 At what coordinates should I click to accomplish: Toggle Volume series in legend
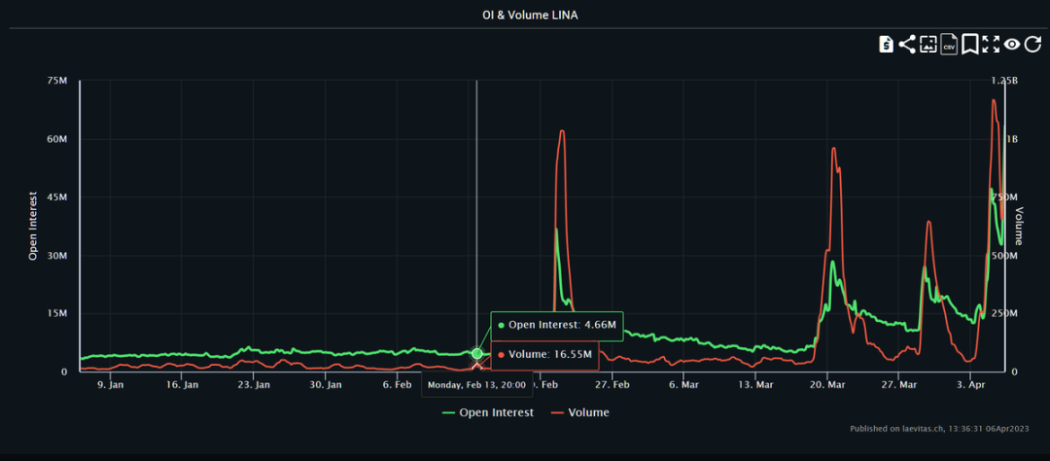587,412
